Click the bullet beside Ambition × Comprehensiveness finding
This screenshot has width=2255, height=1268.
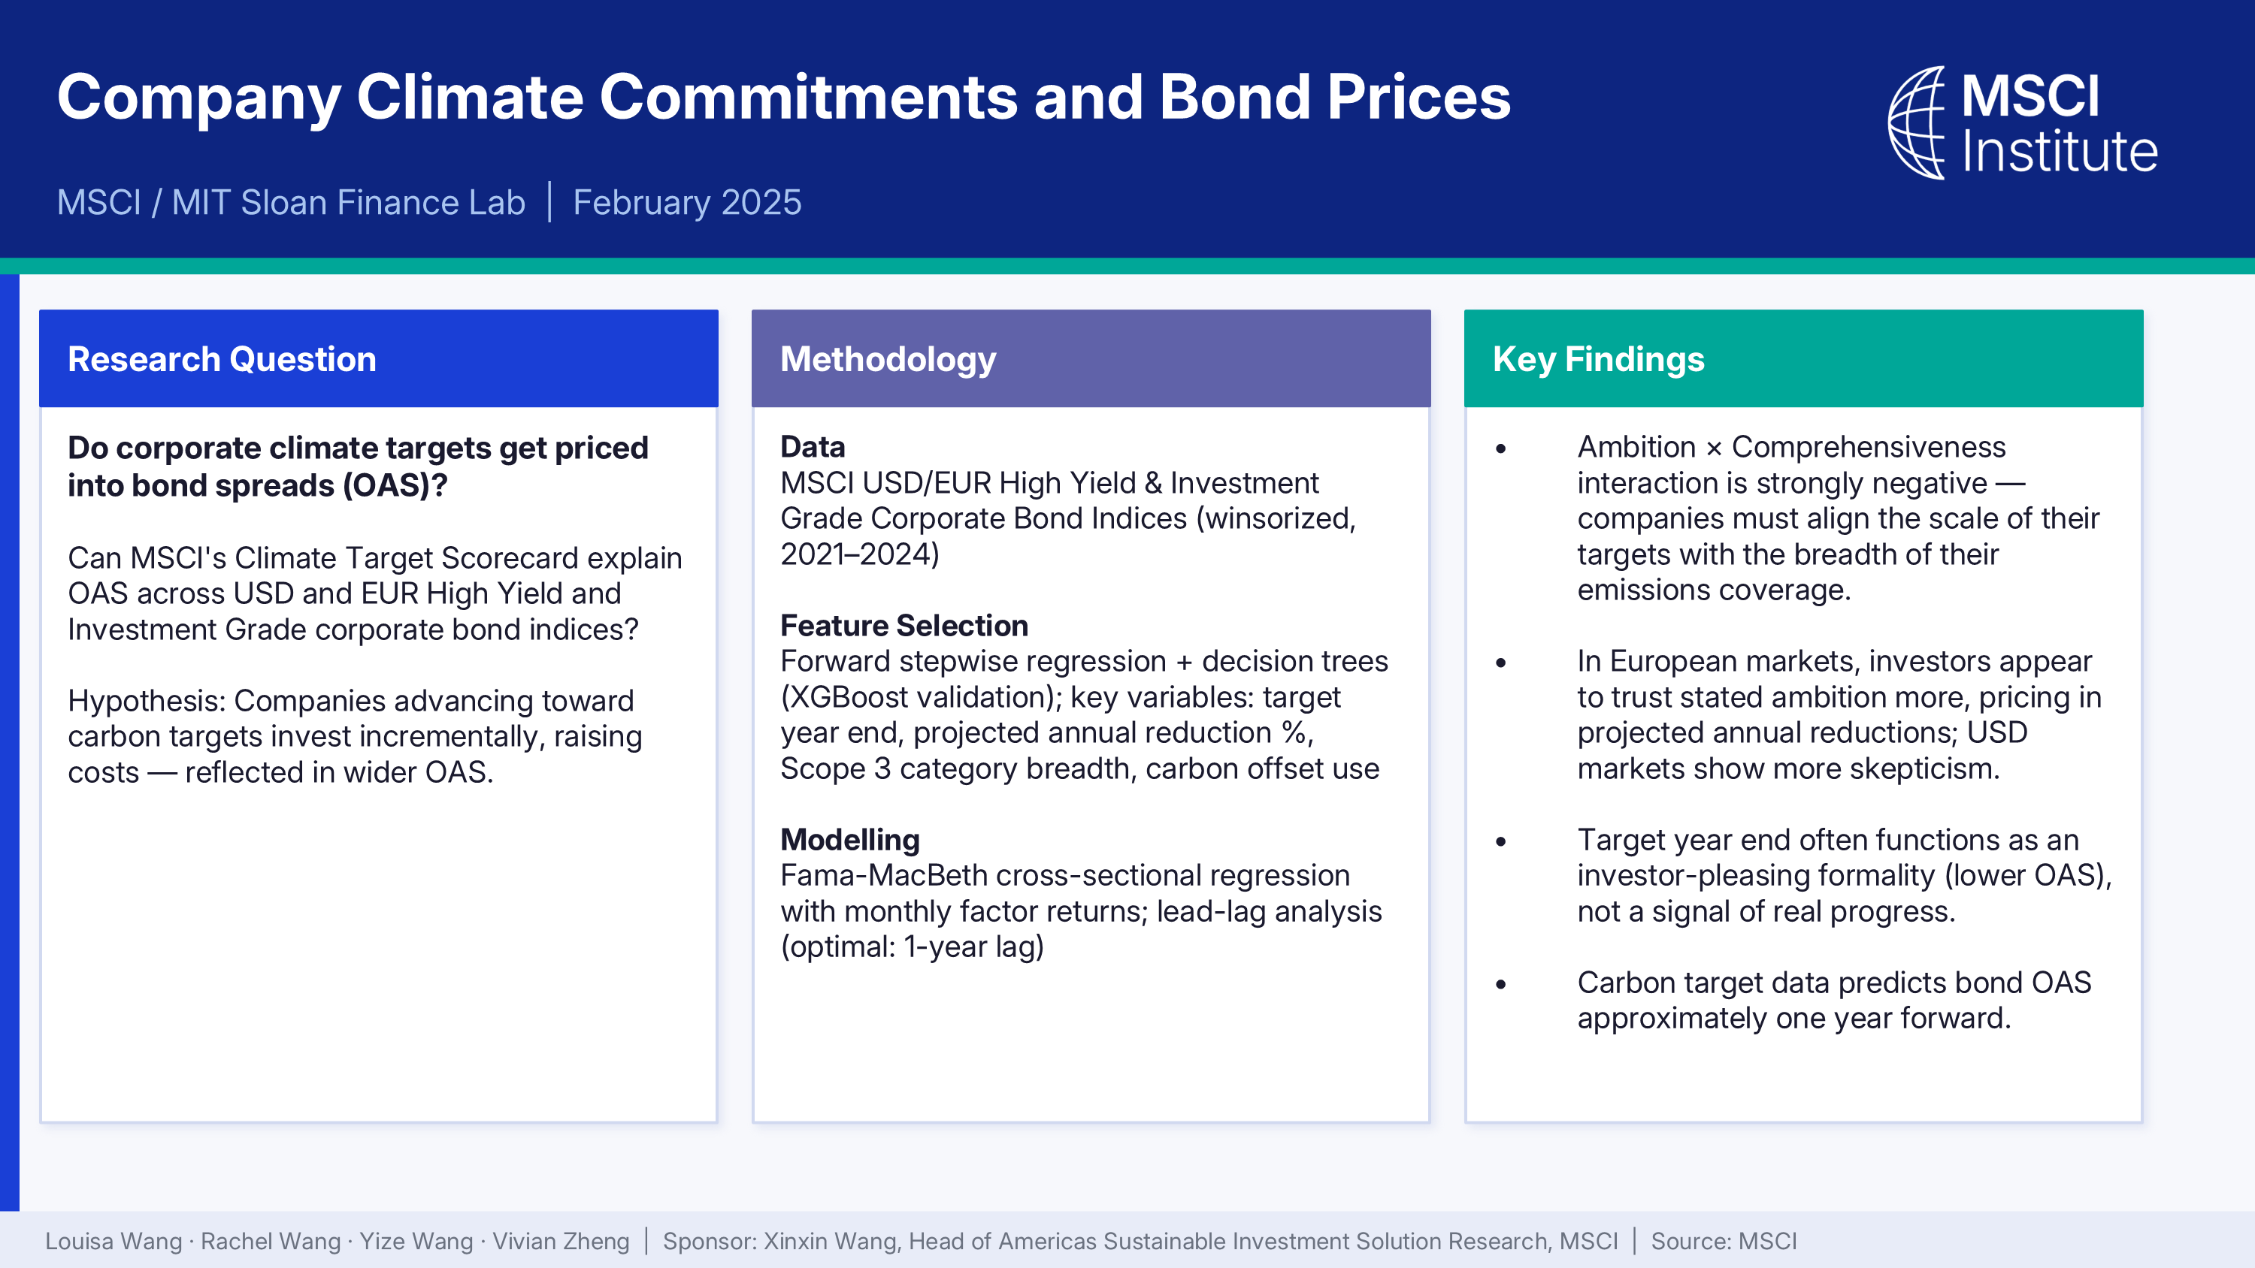1500,448
